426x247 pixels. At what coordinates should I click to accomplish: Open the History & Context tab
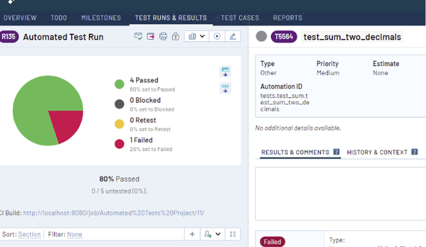tap(377, 152)
